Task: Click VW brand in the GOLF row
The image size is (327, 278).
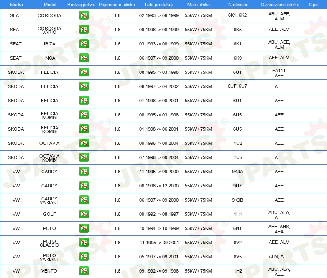Action: 16,214
